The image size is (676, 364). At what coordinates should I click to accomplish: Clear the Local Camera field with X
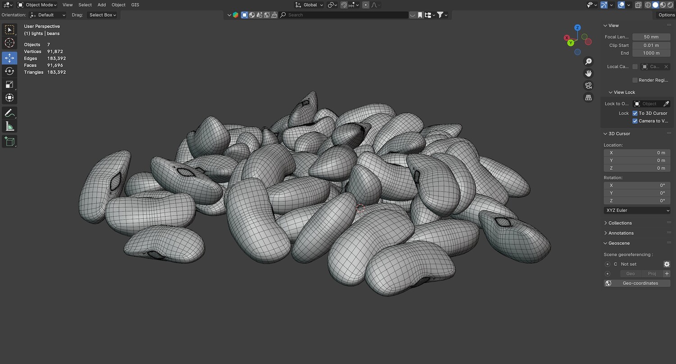(x=666, y=67)
